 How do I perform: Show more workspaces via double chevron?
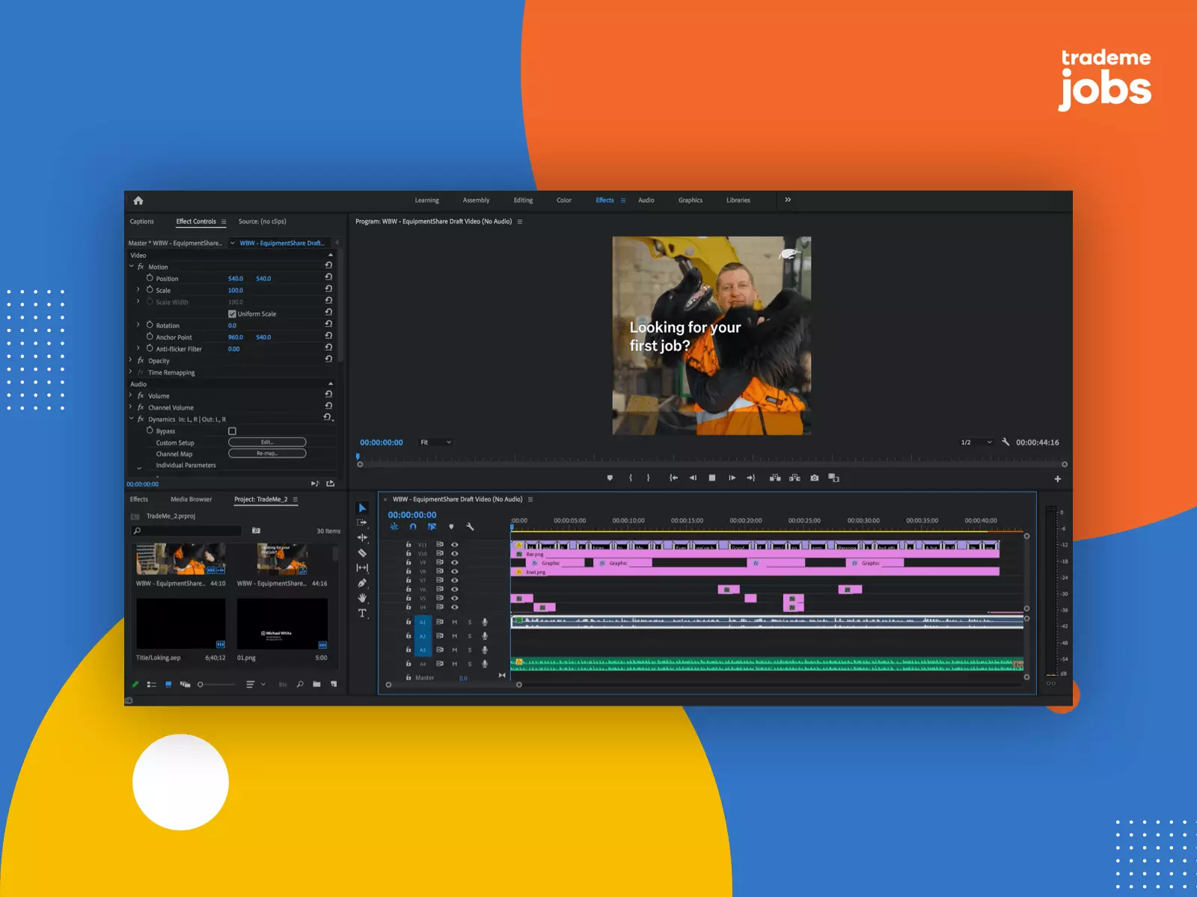pos(788,200)
